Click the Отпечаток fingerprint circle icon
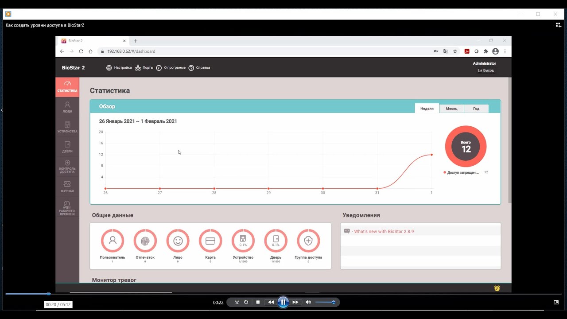567x319 pixels. 145,241
